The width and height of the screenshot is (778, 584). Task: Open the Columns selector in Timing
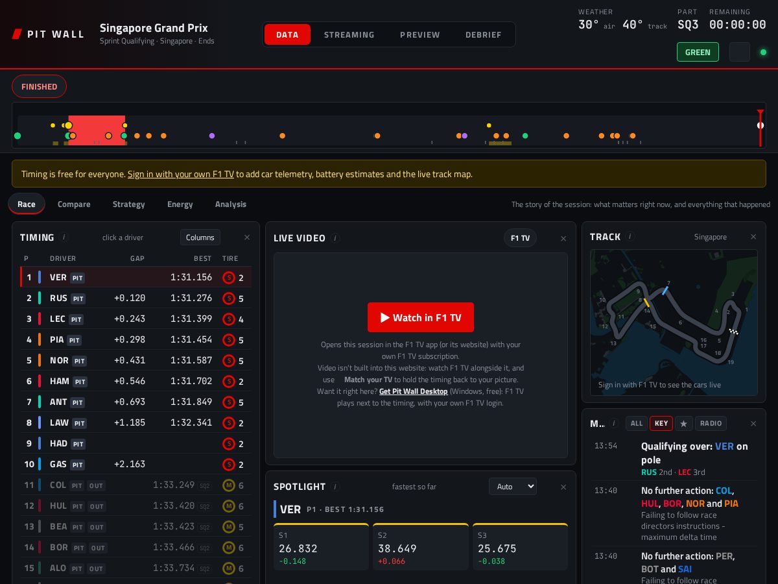(x=200, y=237)
